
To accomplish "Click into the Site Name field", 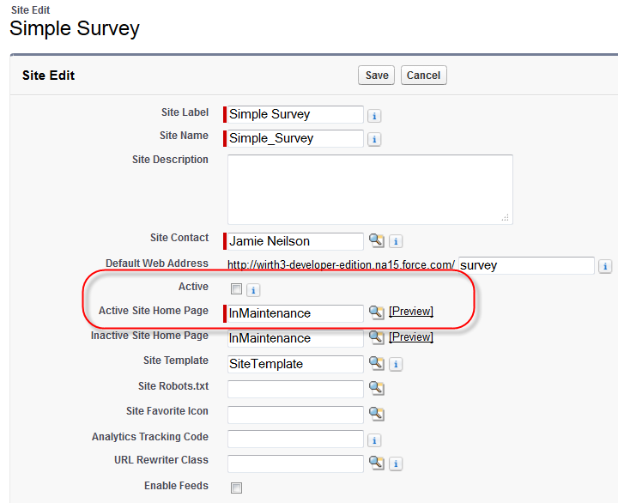I will (295, 138).
